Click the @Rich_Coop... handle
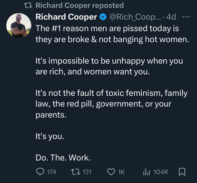 [x=135, y=17]
